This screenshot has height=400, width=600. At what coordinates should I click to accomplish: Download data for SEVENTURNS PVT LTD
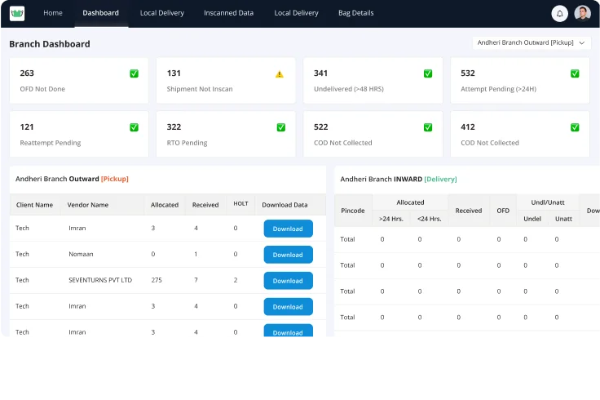tap(288, 281)
